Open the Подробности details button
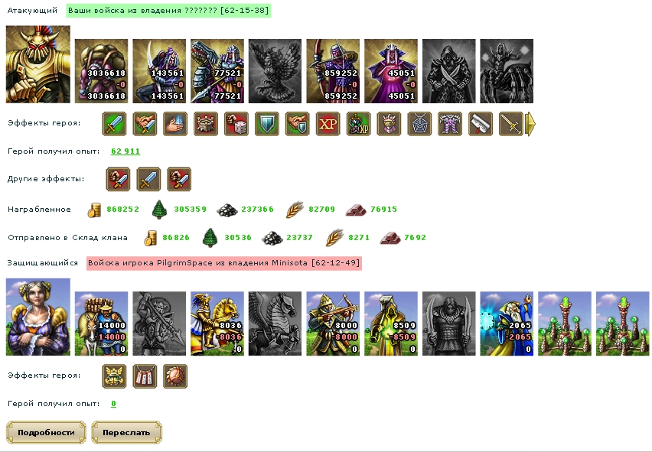This screenshot has height=452, width=652. click(46, 432)
